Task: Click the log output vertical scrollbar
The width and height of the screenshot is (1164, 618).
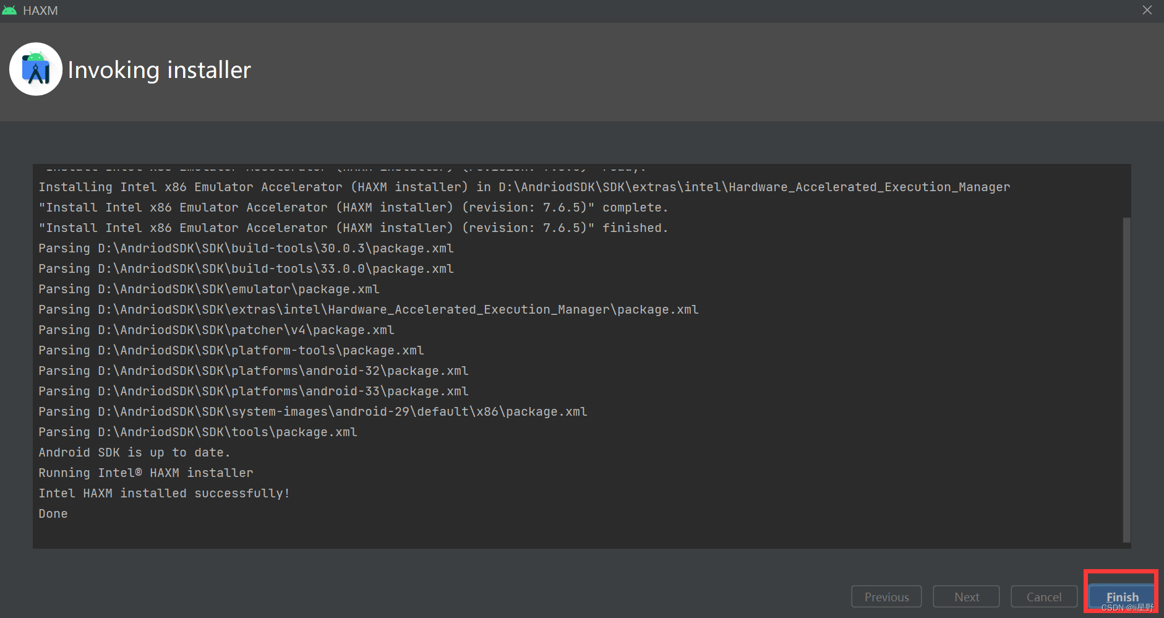Action: click(1126, 380)
